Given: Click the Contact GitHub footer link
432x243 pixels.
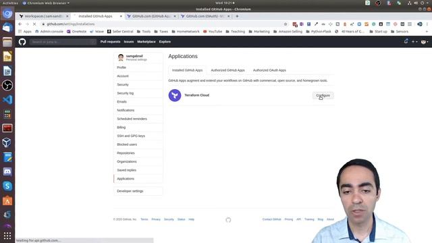Looking at the screenshot, I should click(271, 219).
